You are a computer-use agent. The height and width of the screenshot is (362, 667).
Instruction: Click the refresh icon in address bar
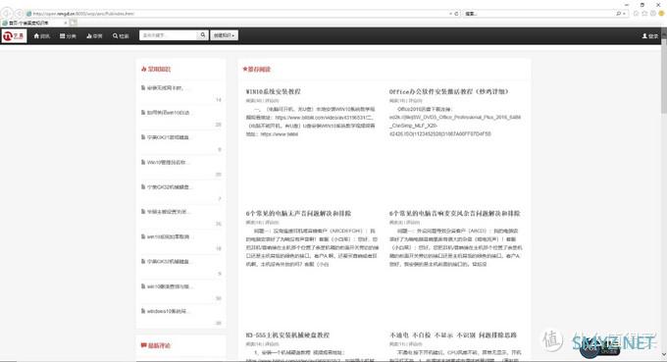456,14
